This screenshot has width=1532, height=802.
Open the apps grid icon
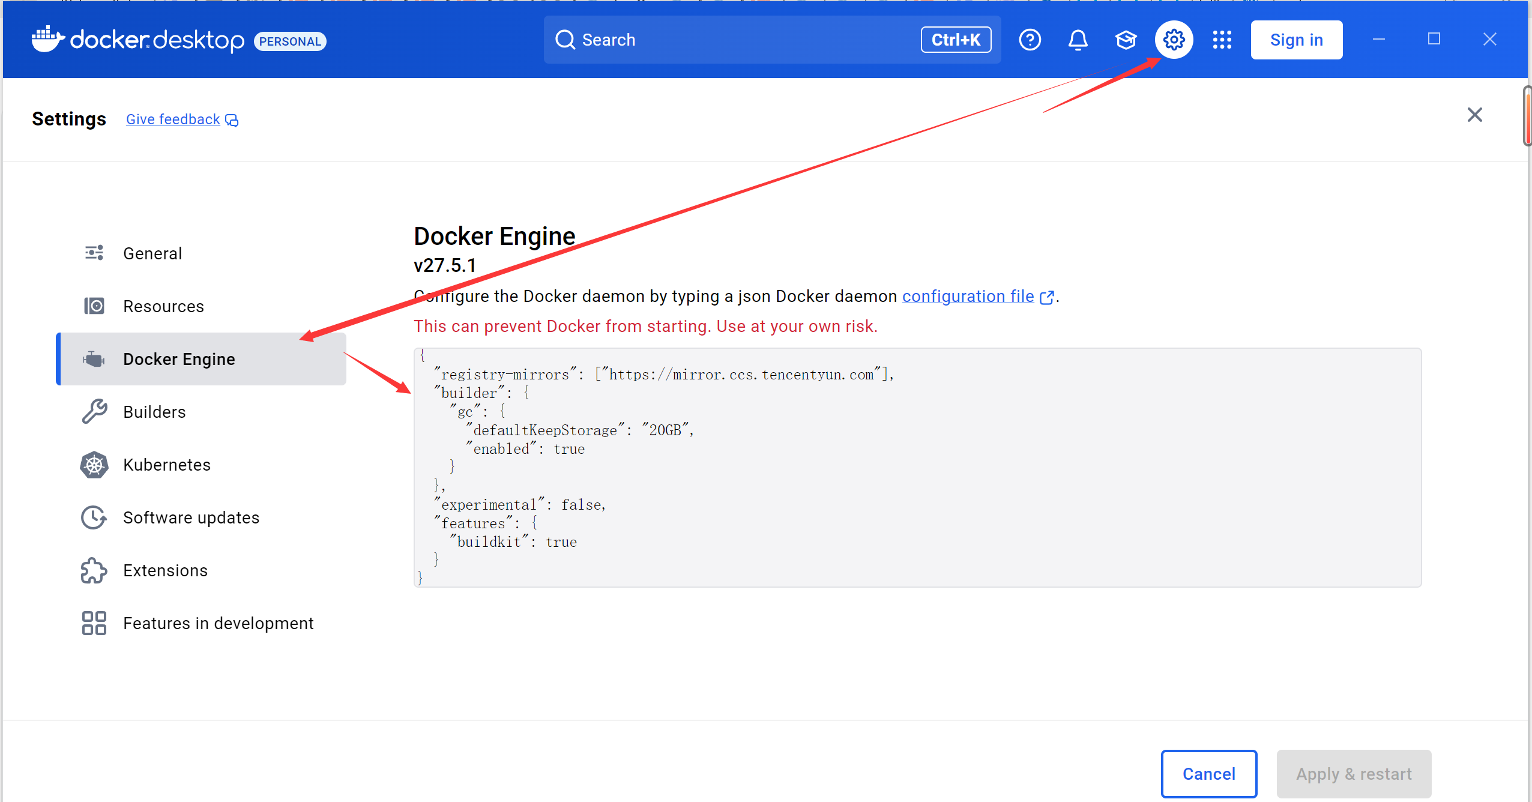[x=1222, y=40]
